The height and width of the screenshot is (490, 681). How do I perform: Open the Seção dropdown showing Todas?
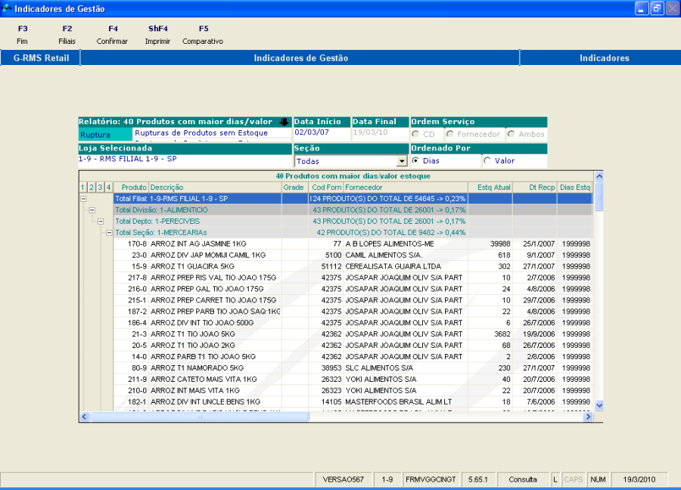pos(402,161)
